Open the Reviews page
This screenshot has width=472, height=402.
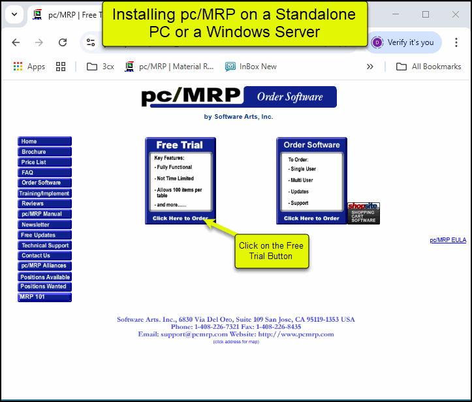pyautogui.click(x=44, y=204)
